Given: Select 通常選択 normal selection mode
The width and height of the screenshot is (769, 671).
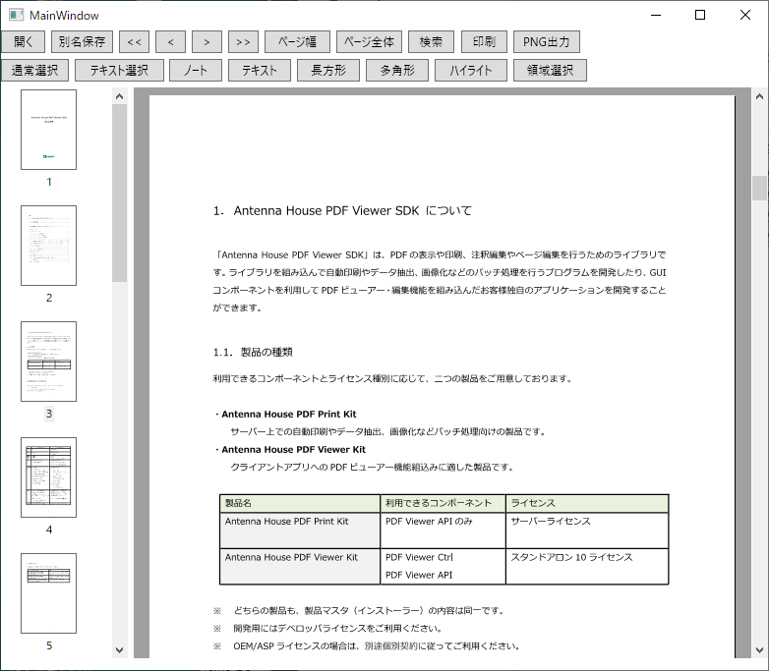Looking at the screenshot, I should [x=34, y=70].
